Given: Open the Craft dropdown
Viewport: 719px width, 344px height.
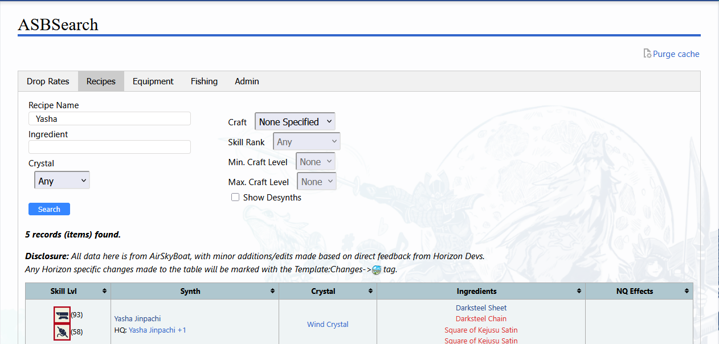Looking at the screenshot, I should [x=295, y=121].
